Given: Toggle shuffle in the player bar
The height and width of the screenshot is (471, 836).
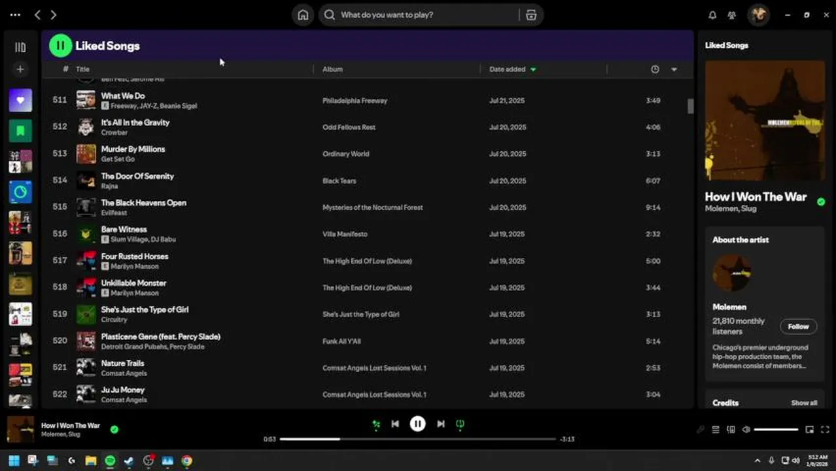Looking at the screenshot, I should (x=376, y=424).
